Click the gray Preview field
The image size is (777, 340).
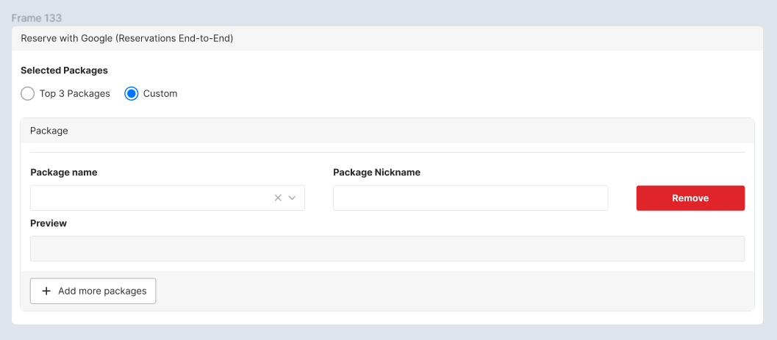coord(387,249)
